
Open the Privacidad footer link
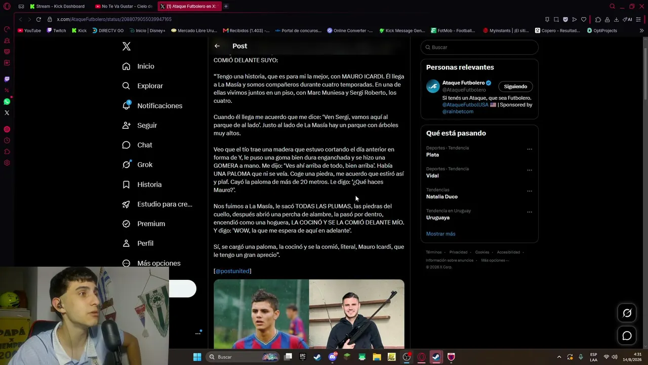point(458,252)
